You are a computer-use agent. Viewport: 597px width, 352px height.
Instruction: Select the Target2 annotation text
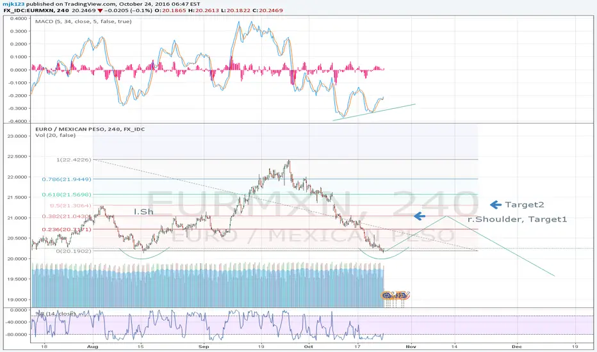(x=524, y=205)
